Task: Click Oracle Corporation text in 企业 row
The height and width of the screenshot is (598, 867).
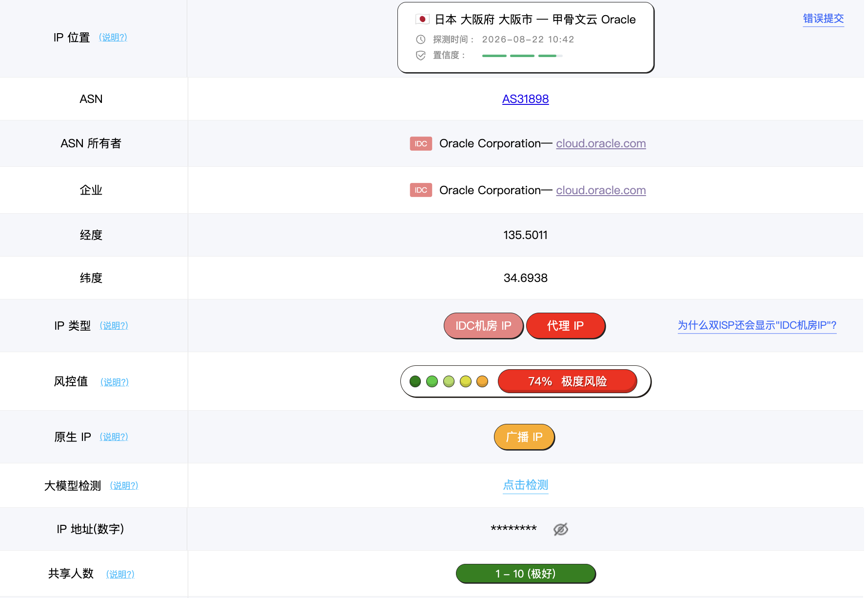Action: 490,190
